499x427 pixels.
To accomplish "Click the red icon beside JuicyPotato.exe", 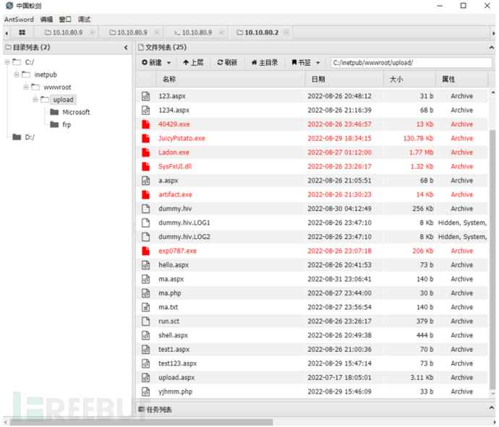I will coord(146,138).
